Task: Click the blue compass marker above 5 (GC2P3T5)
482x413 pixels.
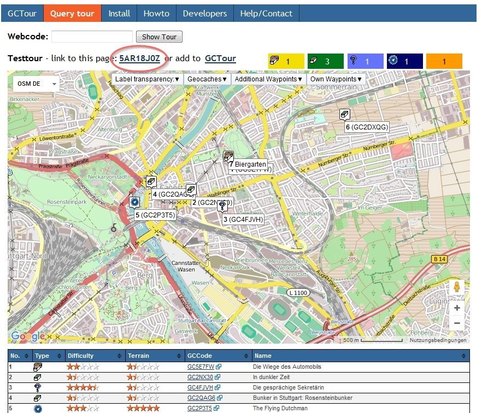Action: coord(134,202)
